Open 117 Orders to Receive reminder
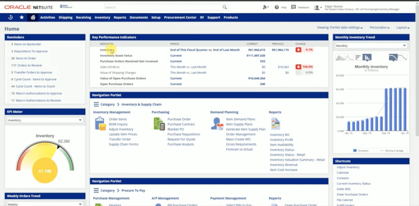This screenshot has height=206, width=419. click(26, 66)
